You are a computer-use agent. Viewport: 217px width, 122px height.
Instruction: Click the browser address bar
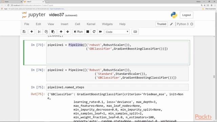[105, 5]
